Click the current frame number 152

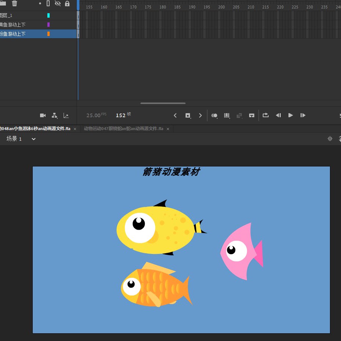[121, 115]
